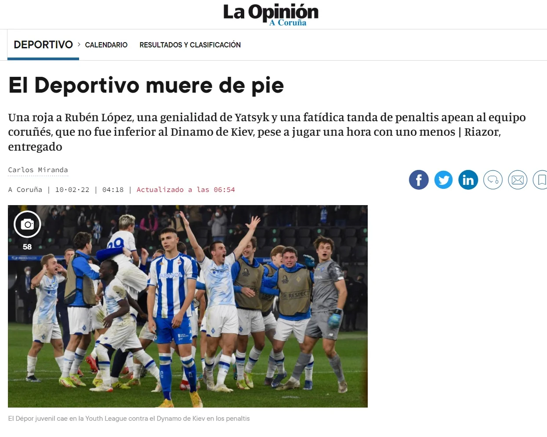The image size is (547, 437).
Task: Click the A Coruña location label
Action: 25,190
